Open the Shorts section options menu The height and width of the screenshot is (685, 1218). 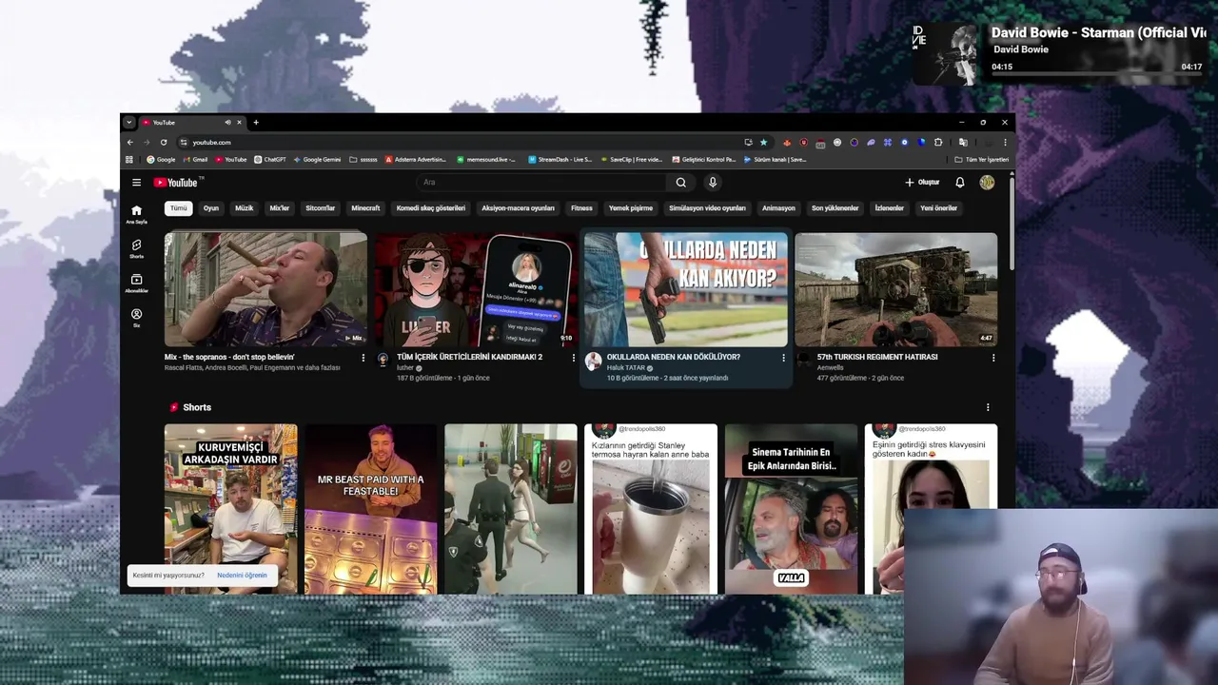[x=987, y=407]
